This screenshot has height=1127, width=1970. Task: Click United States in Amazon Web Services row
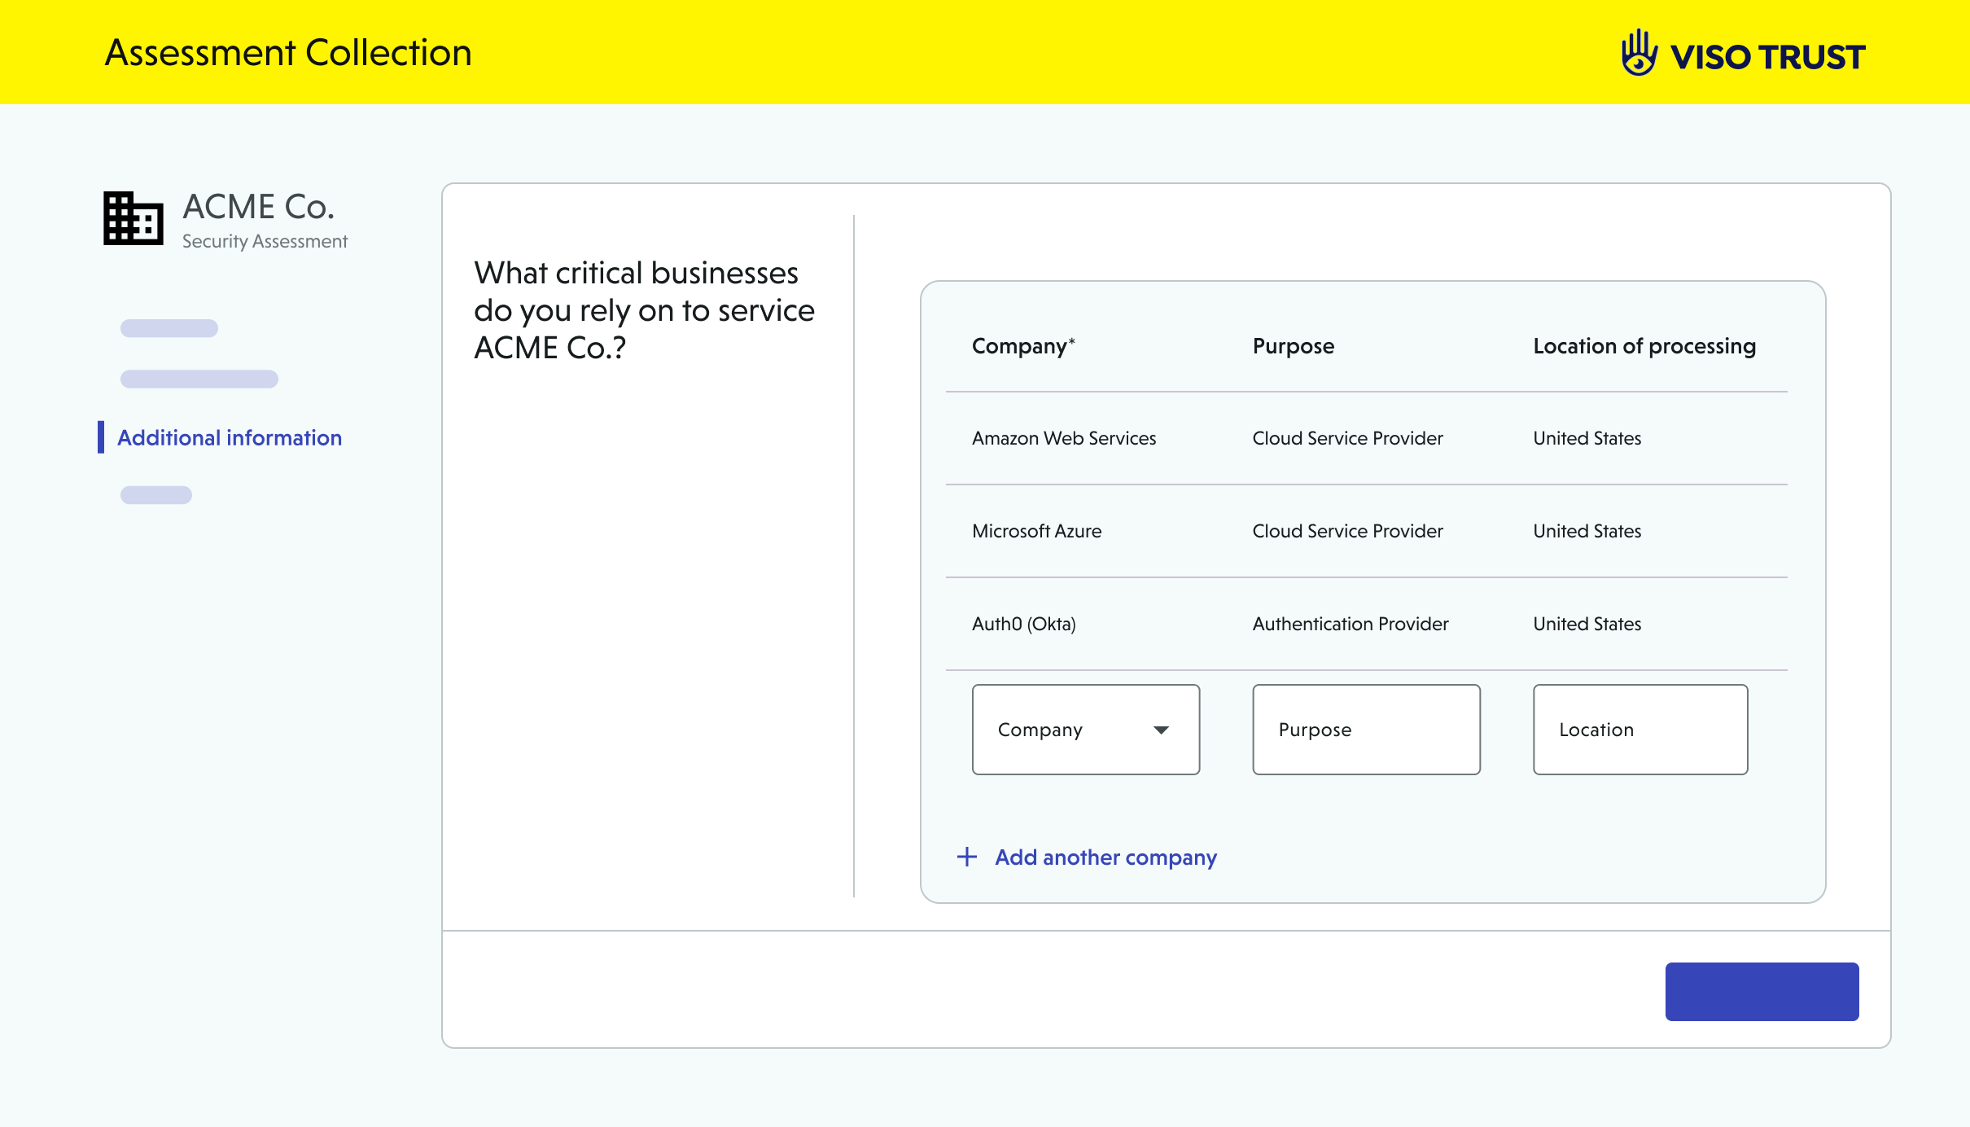[1587, 438]
